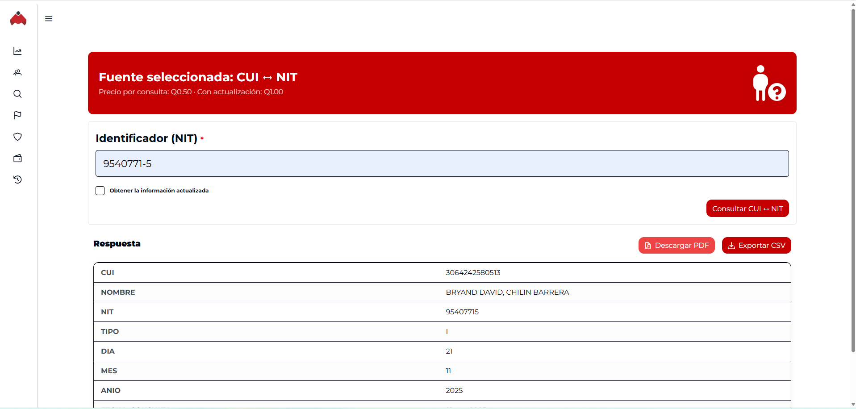Open the flag icon in sidebar
Viewport: 856px width, 409px height.
tap(18, 116)
